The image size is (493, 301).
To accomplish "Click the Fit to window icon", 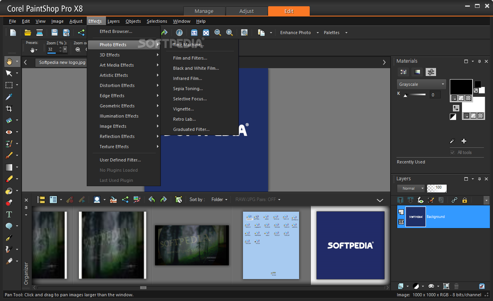I will click(x=206, y=33).
